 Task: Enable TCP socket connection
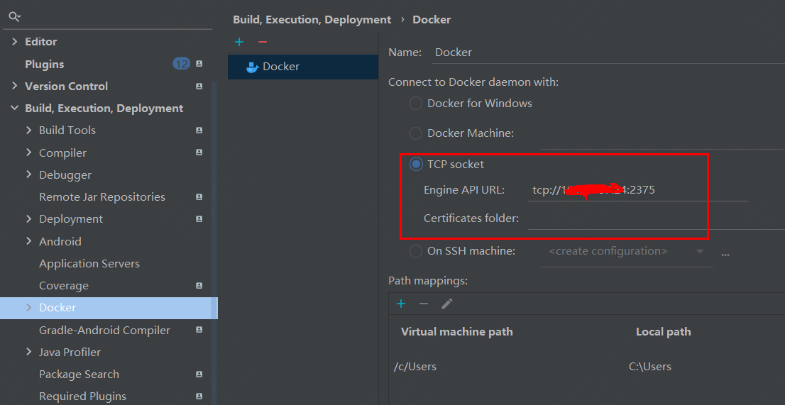click(x=416, y=165)
